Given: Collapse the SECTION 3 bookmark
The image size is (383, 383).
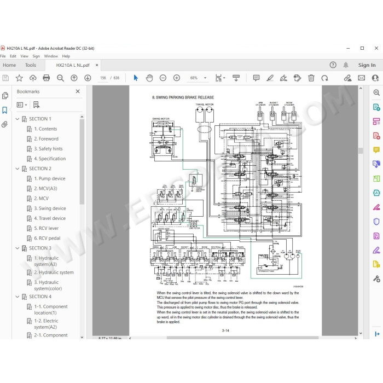Looking at the screenshot, I should point(18,248).
